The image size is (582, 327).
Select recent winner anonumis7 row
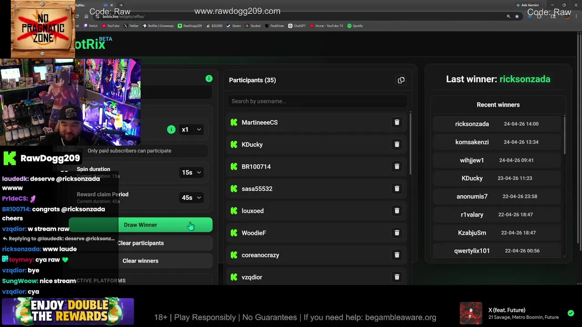click(497, 197)
